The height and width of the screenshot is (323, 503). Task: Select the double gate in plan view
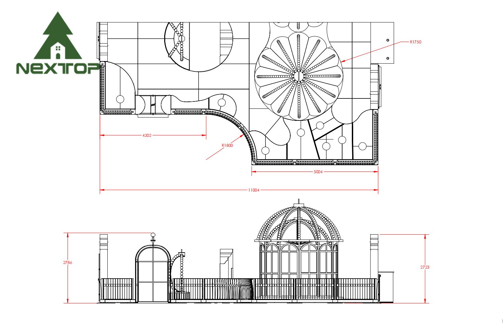click(x=153, y=105)
